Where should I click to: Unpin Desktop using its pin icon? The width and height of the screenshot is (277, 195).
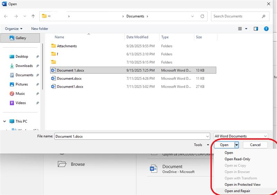tap(37, 56)
